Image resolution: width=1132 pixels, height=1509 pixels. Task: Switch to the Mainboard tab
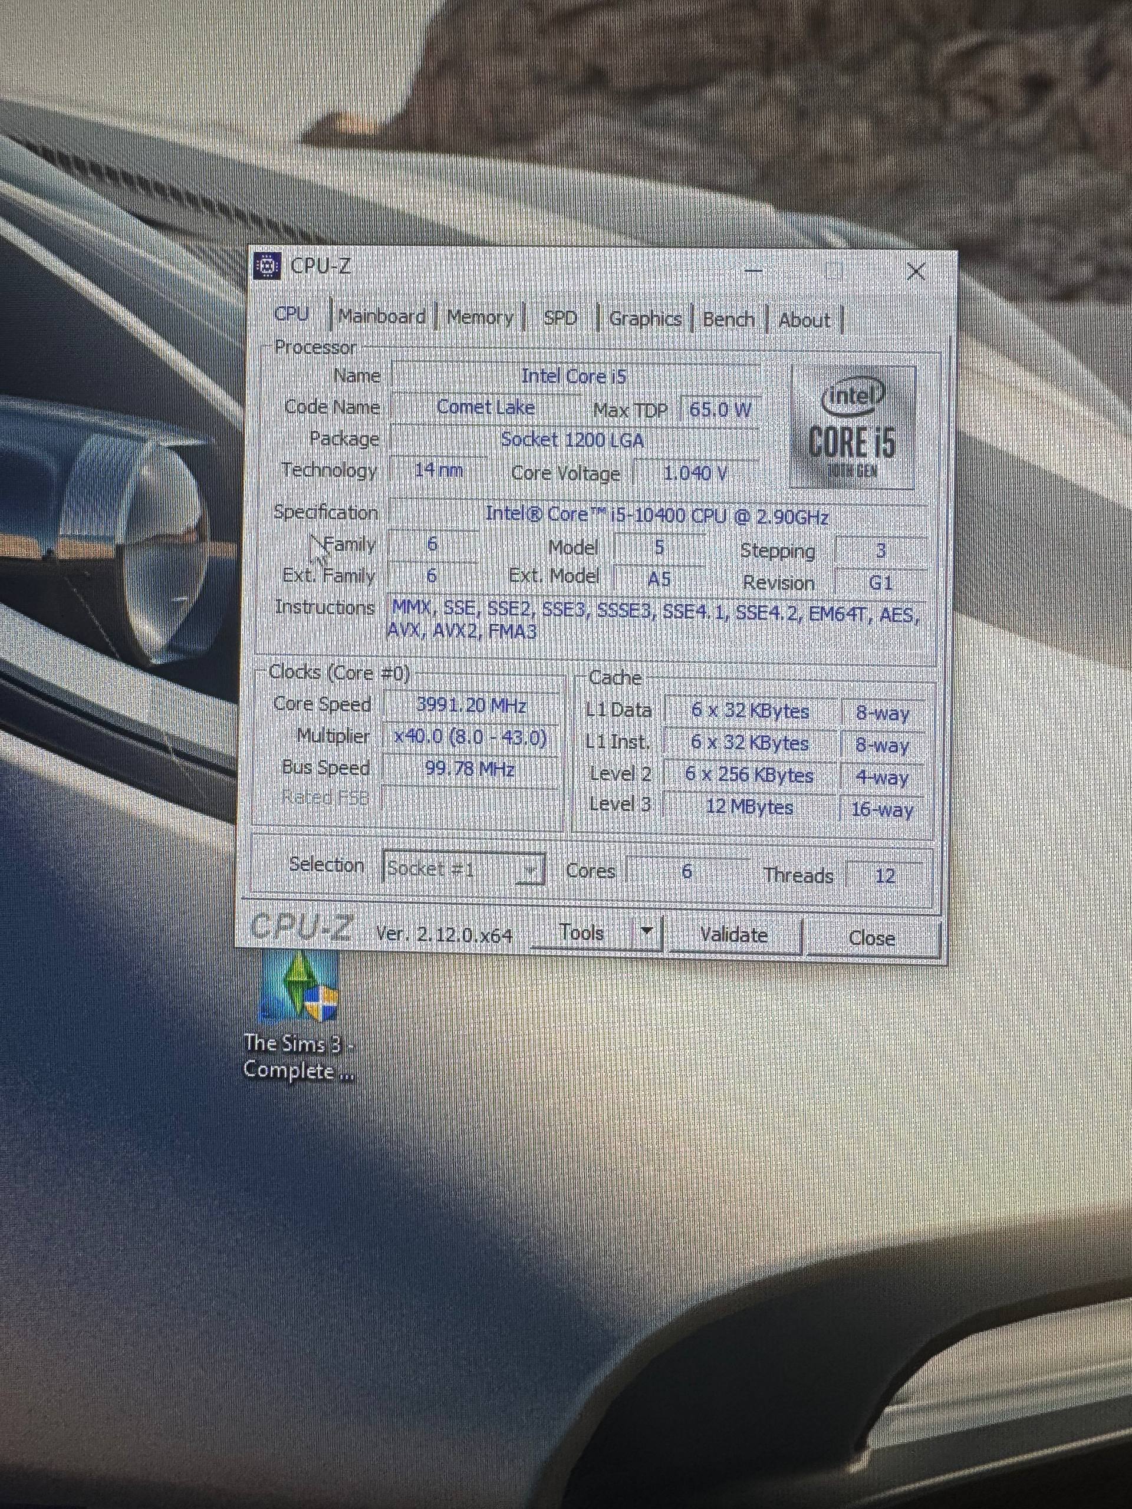[381, 317]
